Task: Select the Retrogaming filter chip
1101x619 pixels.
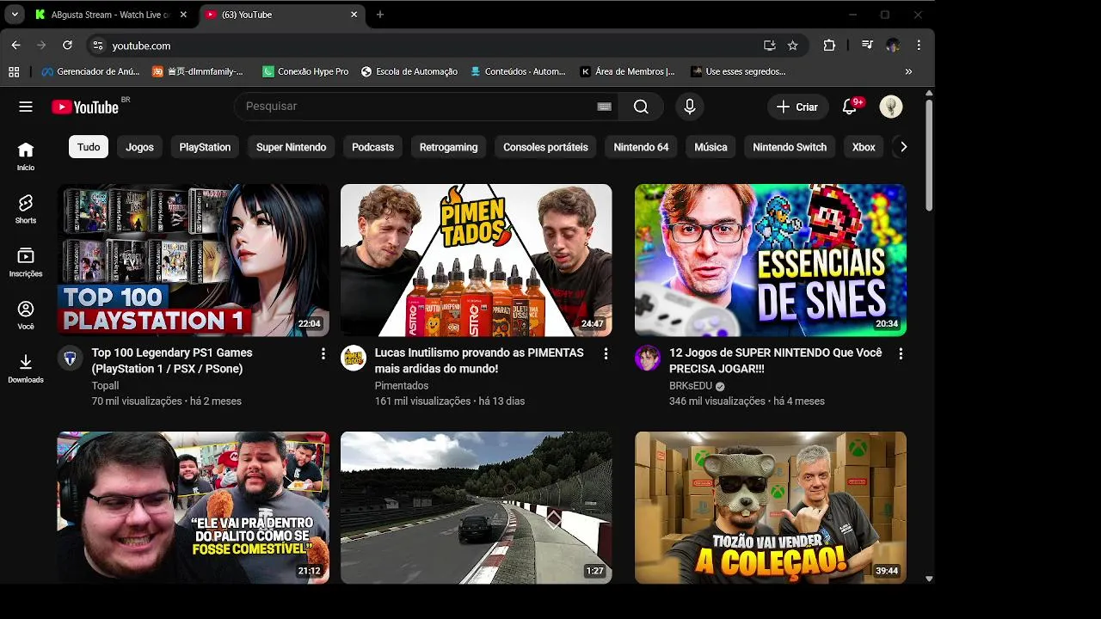Action: point(448,147)
